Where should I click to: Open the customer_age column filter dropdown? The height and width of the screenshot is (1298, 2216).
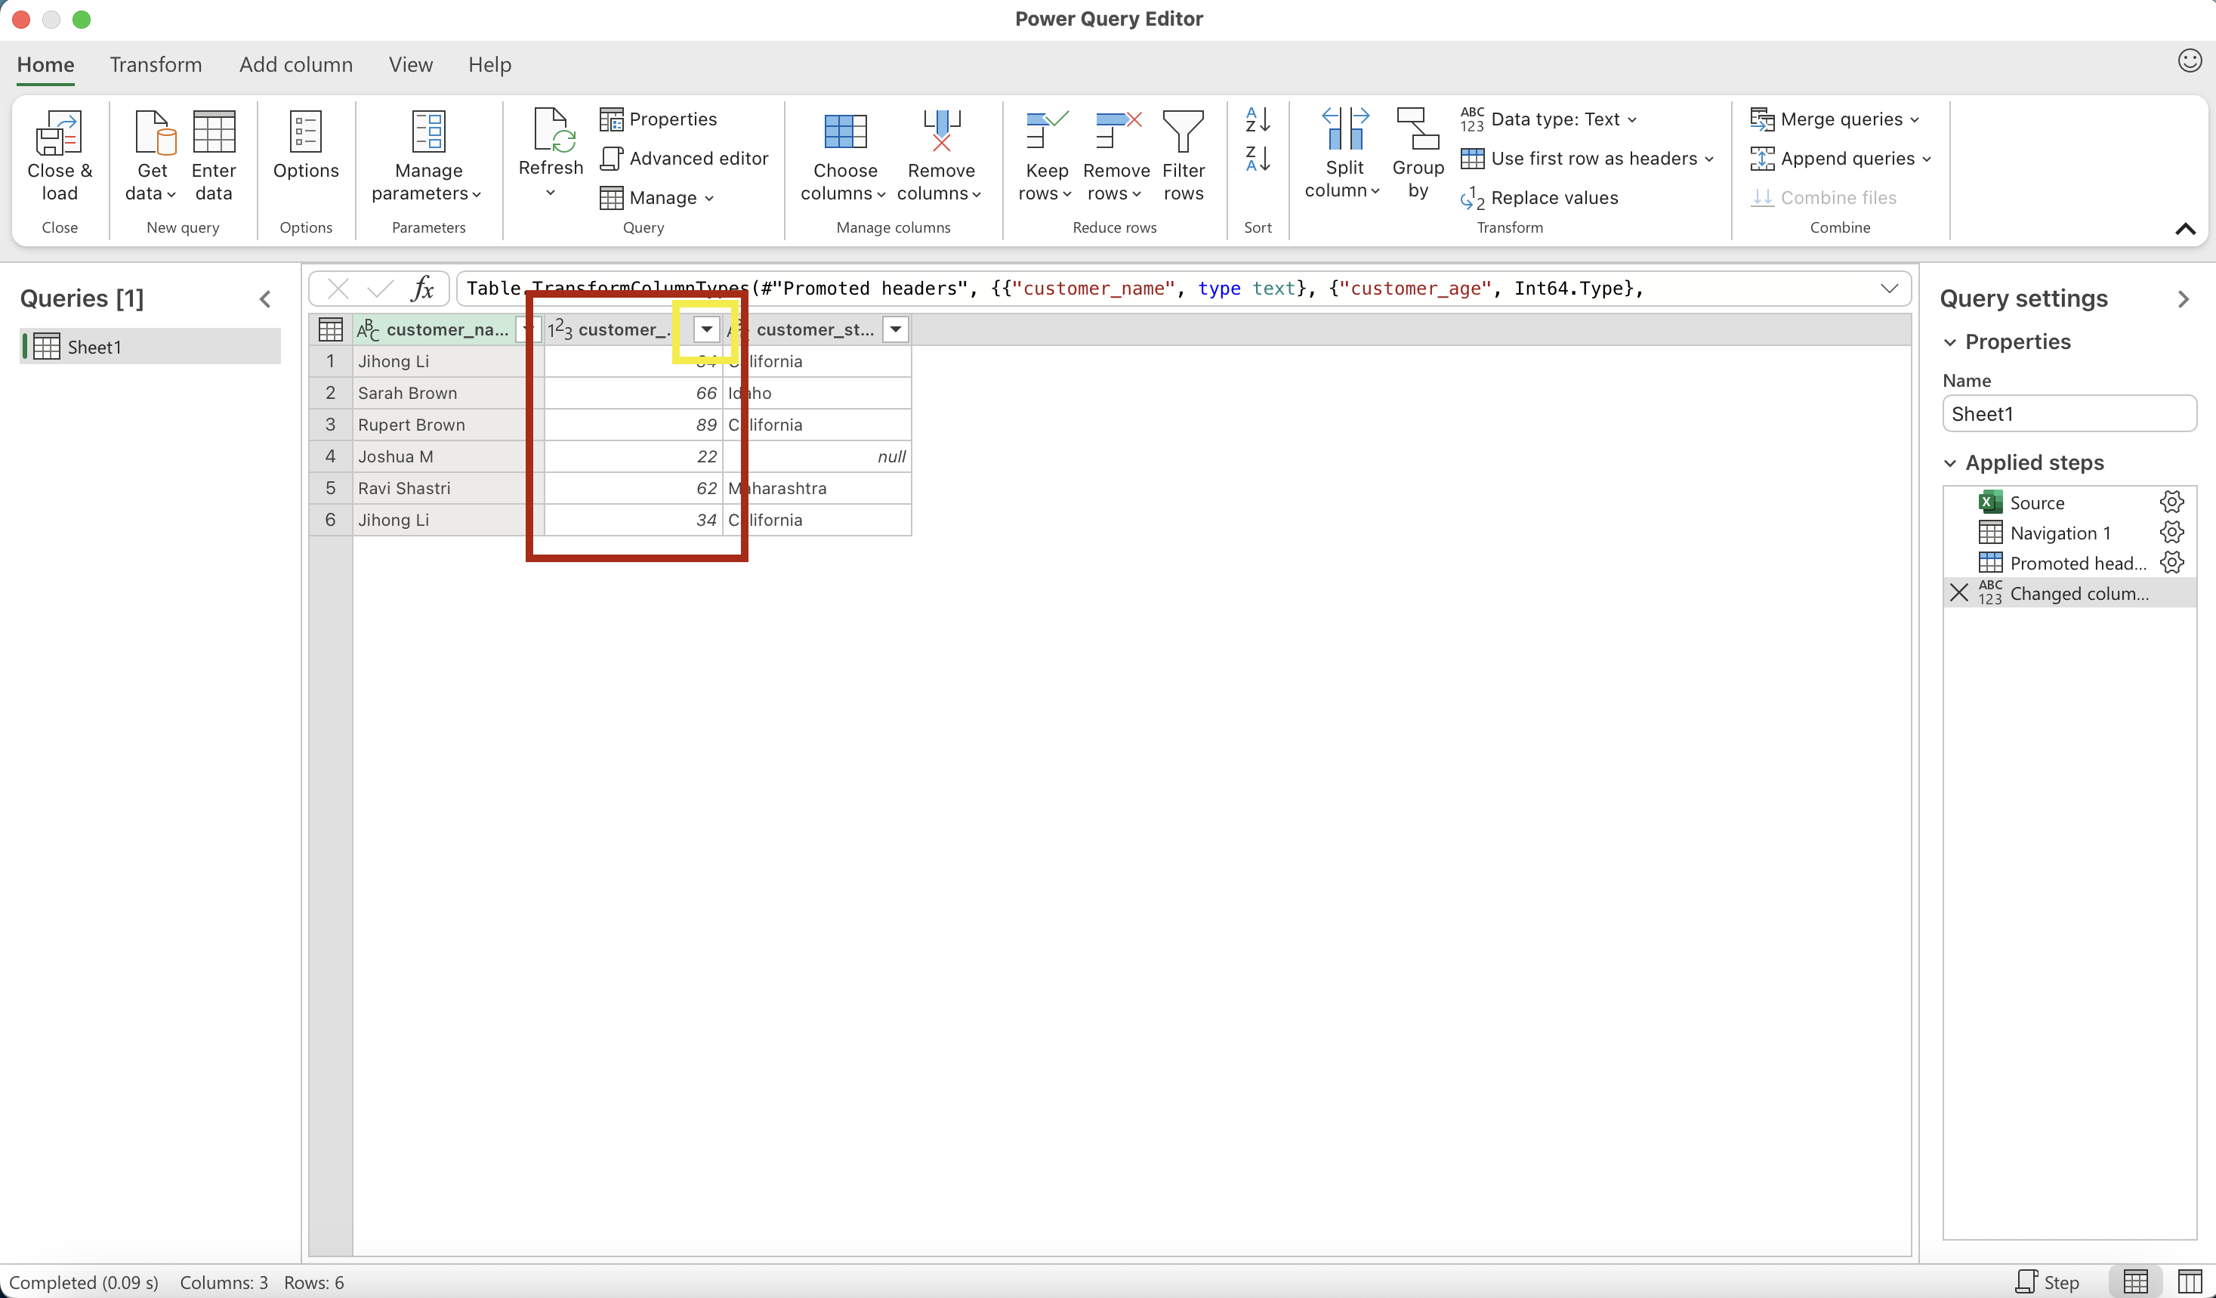coord(706,329)
